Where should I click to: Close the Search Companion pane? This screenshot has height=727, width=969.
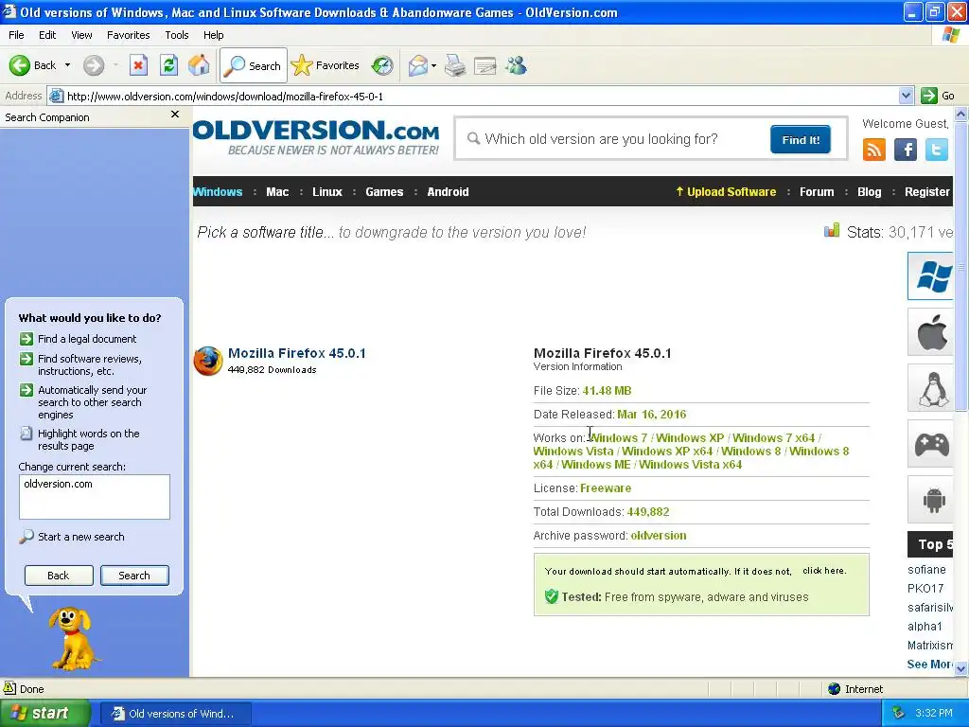pos(175,115)
